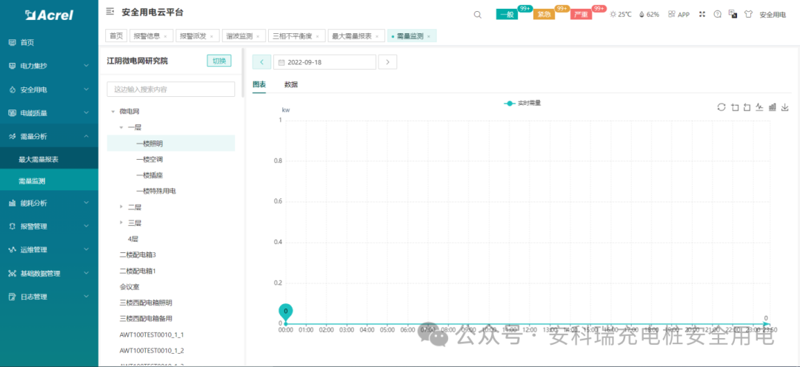
Task: Open the 严重 alarm badge
Action: click(x=581, y=15)
